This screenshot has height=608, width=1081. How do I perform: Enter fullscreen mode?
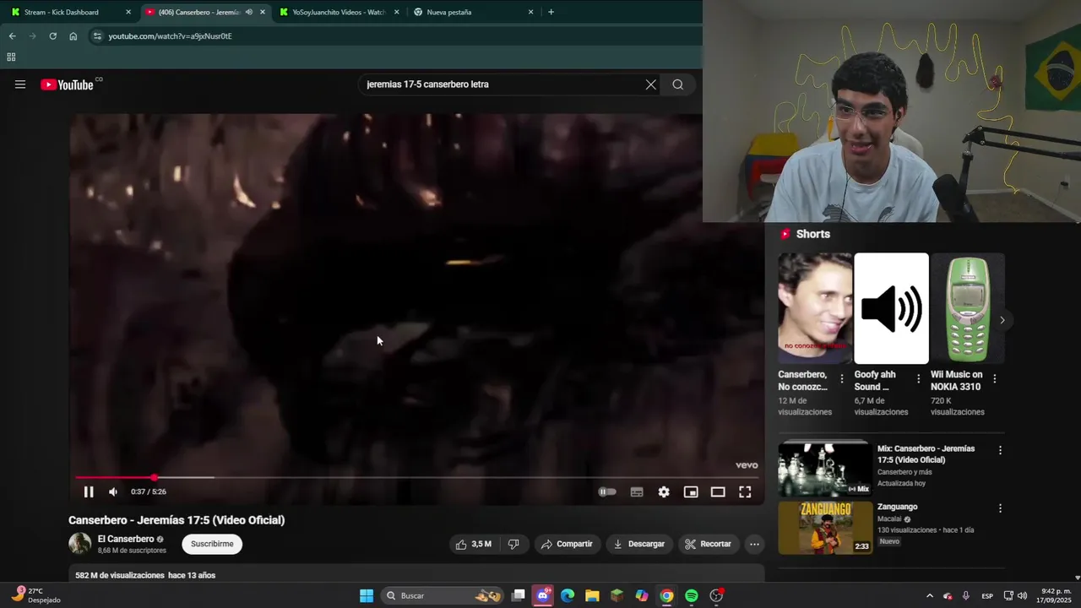coord(745,492)
